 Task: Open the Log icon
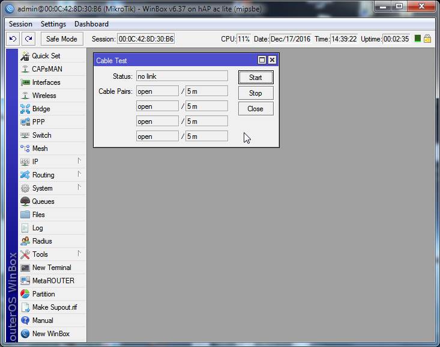pos(25,228)
